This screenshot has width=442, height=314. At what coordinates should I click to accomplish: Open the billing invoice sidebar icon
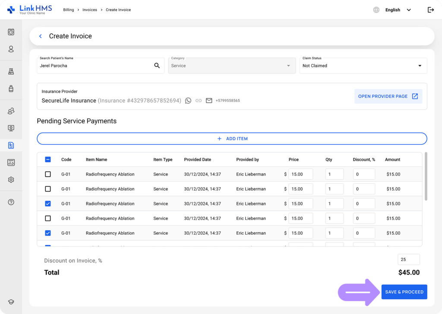point(11,145)
